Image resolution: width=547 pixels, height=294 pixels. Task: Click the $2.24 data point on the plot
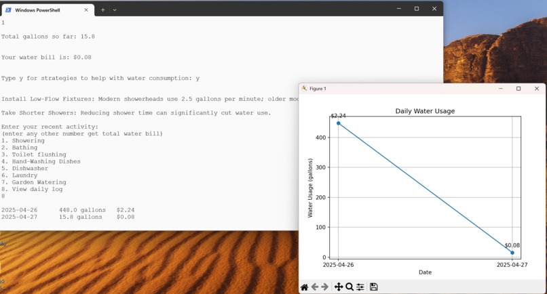[x=338, y=123]
